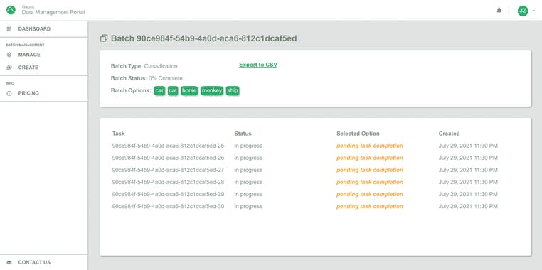Screen dimensions: 542x270
Task: Click the copy icon beside Batch title
Action: click(104, 38)
